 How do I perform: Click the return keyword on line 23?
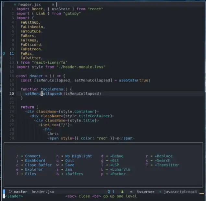[x=27, y=107]
